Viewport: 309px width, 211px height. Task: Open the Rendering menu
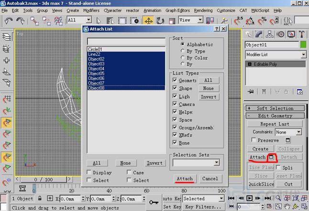pyautogui.click(x=203, y=11)
